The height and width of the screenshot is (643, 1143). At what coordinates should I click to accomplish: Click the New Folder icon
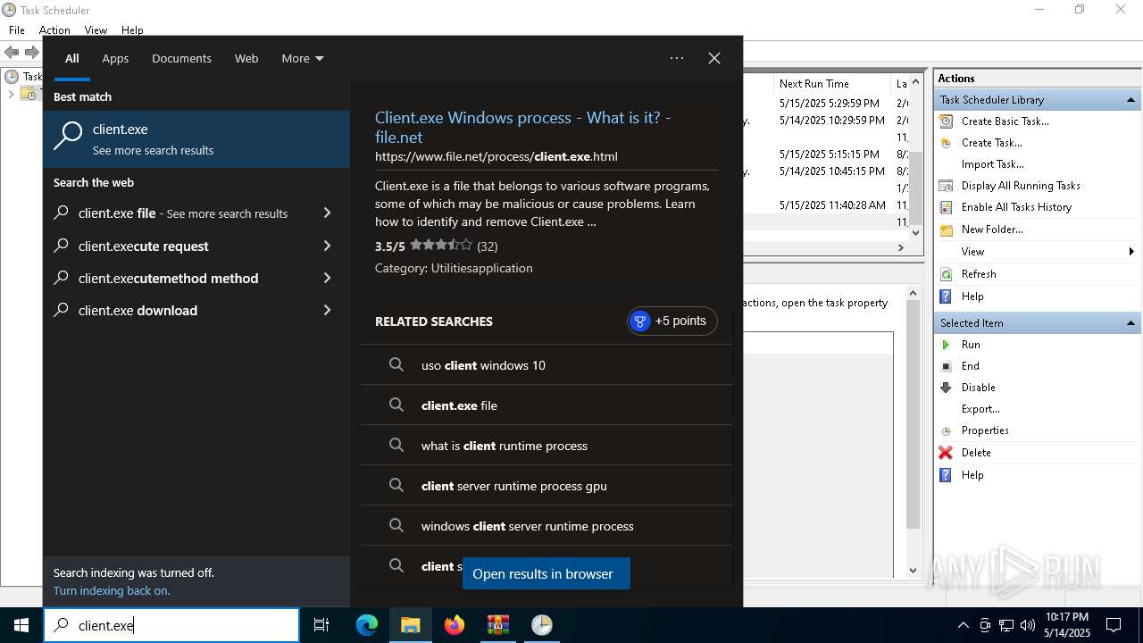tap(947, 230)
